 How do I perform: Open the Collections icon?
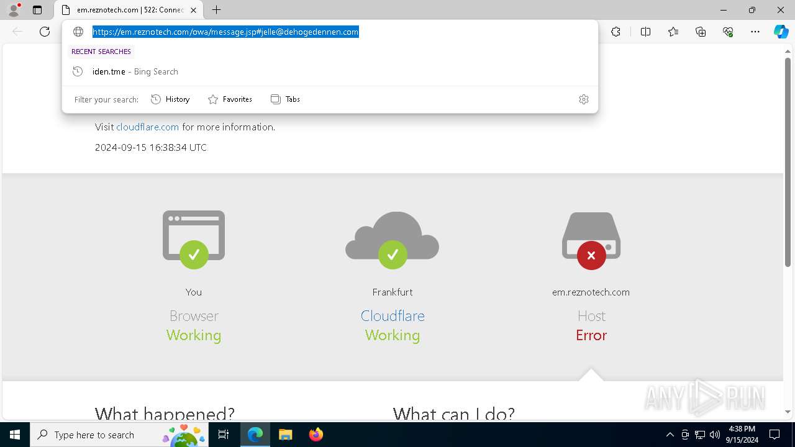(701, 32)
